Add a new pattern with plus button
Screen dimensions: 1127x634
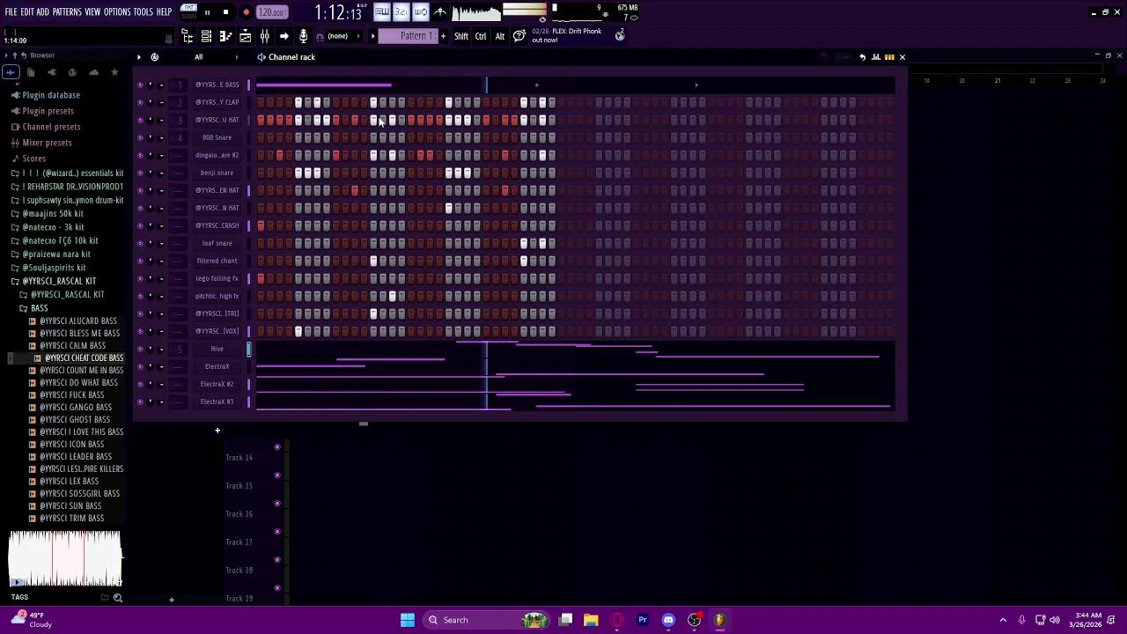pyautogui.click(x=443, y=36)
